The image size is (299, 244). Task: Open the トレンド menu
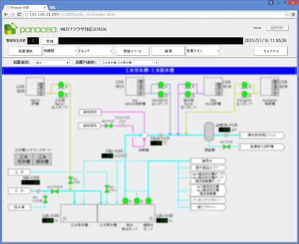(96, 51)
